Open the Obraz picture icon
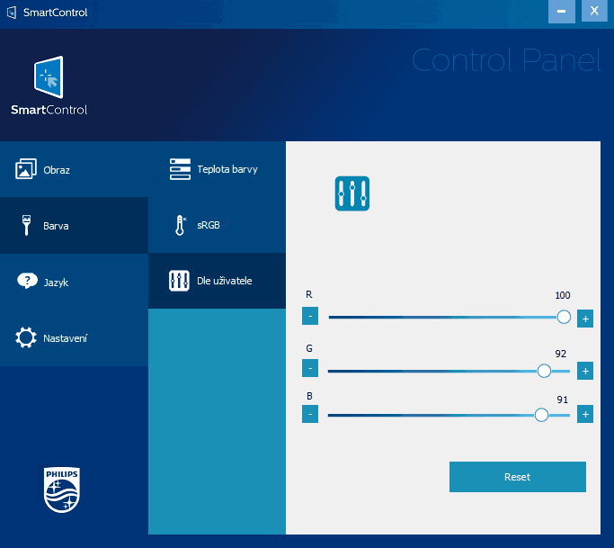 26,169
